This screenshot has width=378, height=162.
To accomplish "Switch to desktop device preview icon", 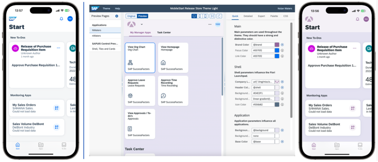I will point(194,16).
